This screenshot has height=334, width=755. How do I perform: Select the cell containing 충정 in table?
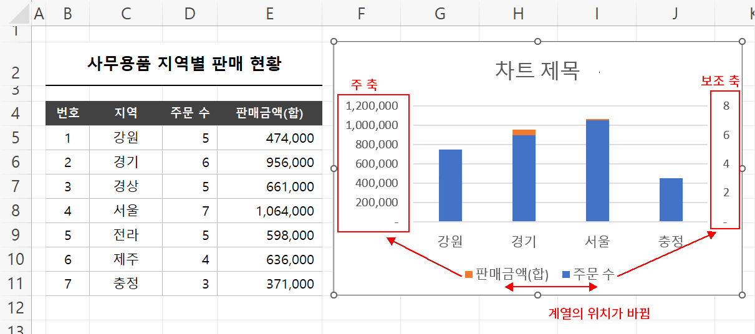[126, 284]
